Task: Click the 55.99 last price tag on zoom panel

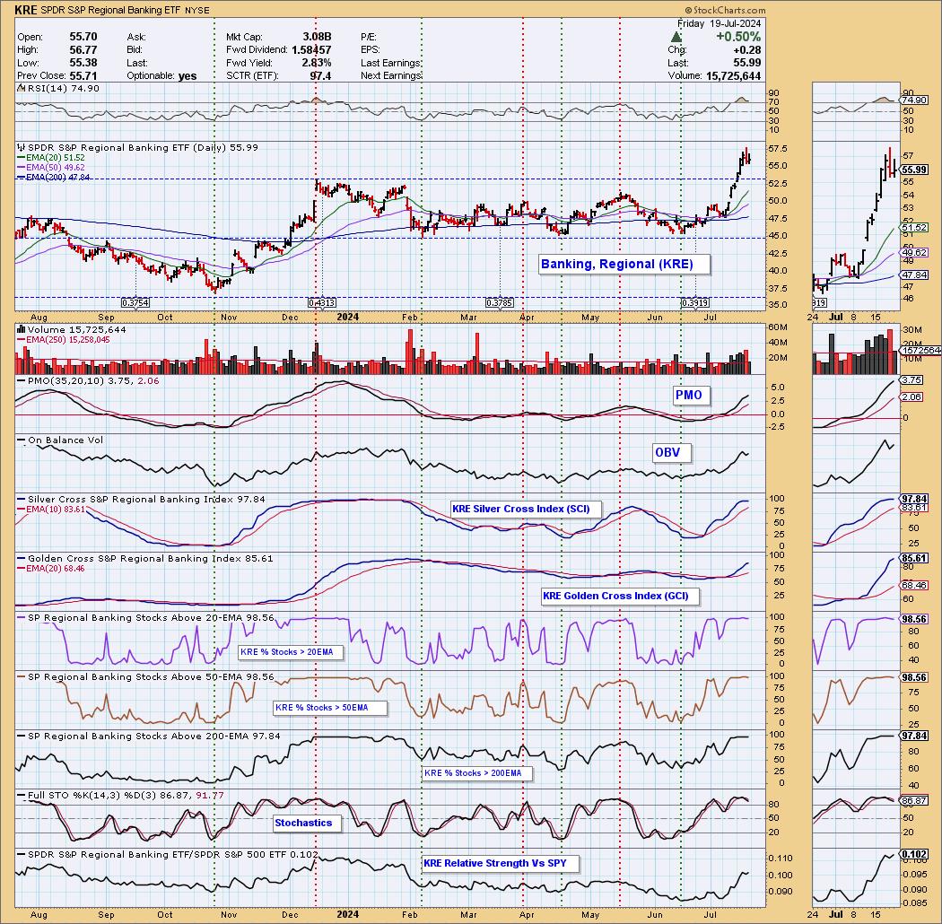Action: tap(914, 170)
